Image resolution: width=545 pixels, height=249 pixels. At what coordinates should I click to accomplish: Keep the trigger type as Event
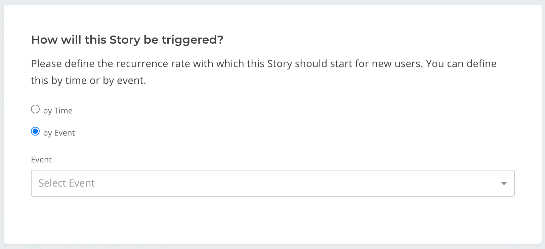35,132
